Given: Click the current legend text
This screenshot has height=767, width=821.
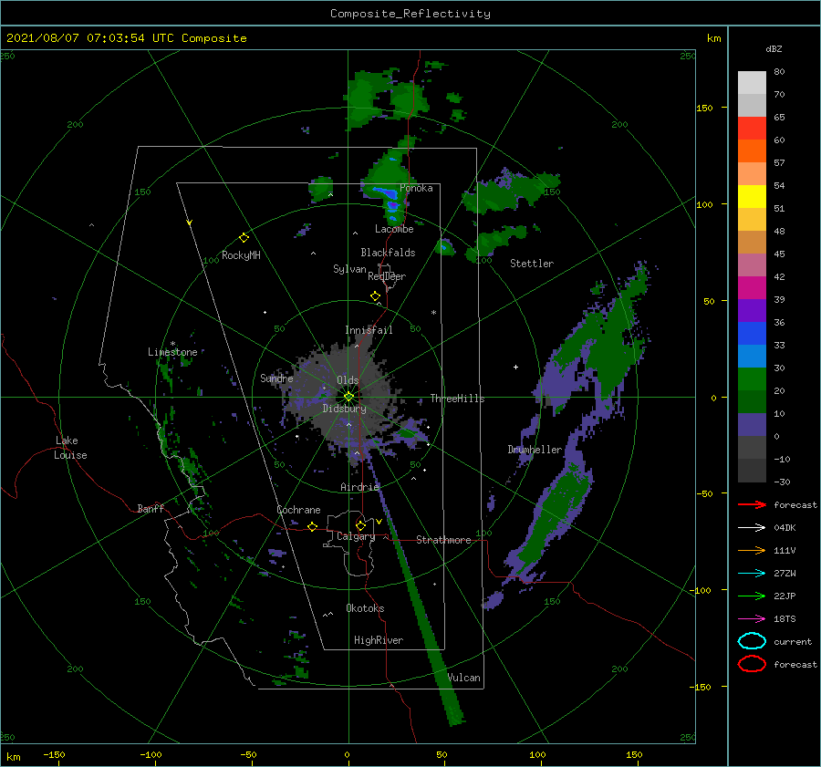Looking at the screenshot, I should (x=793, y=641).
